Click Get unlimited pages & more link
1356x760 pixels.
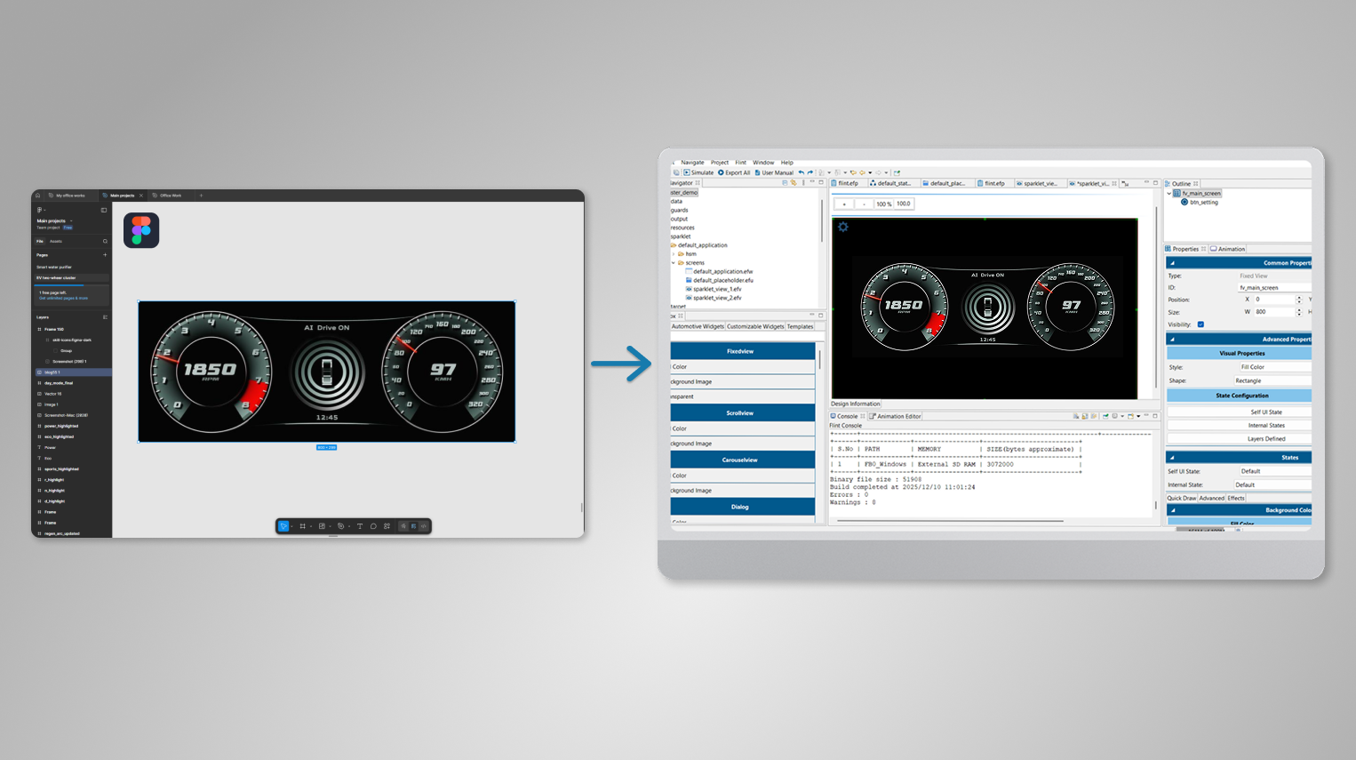(x=63, y=299)
